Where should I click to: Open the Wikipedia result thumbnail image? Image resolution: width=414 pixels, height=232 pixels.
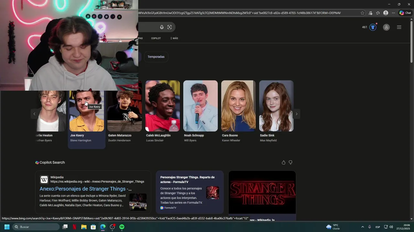tap(138, 202)
